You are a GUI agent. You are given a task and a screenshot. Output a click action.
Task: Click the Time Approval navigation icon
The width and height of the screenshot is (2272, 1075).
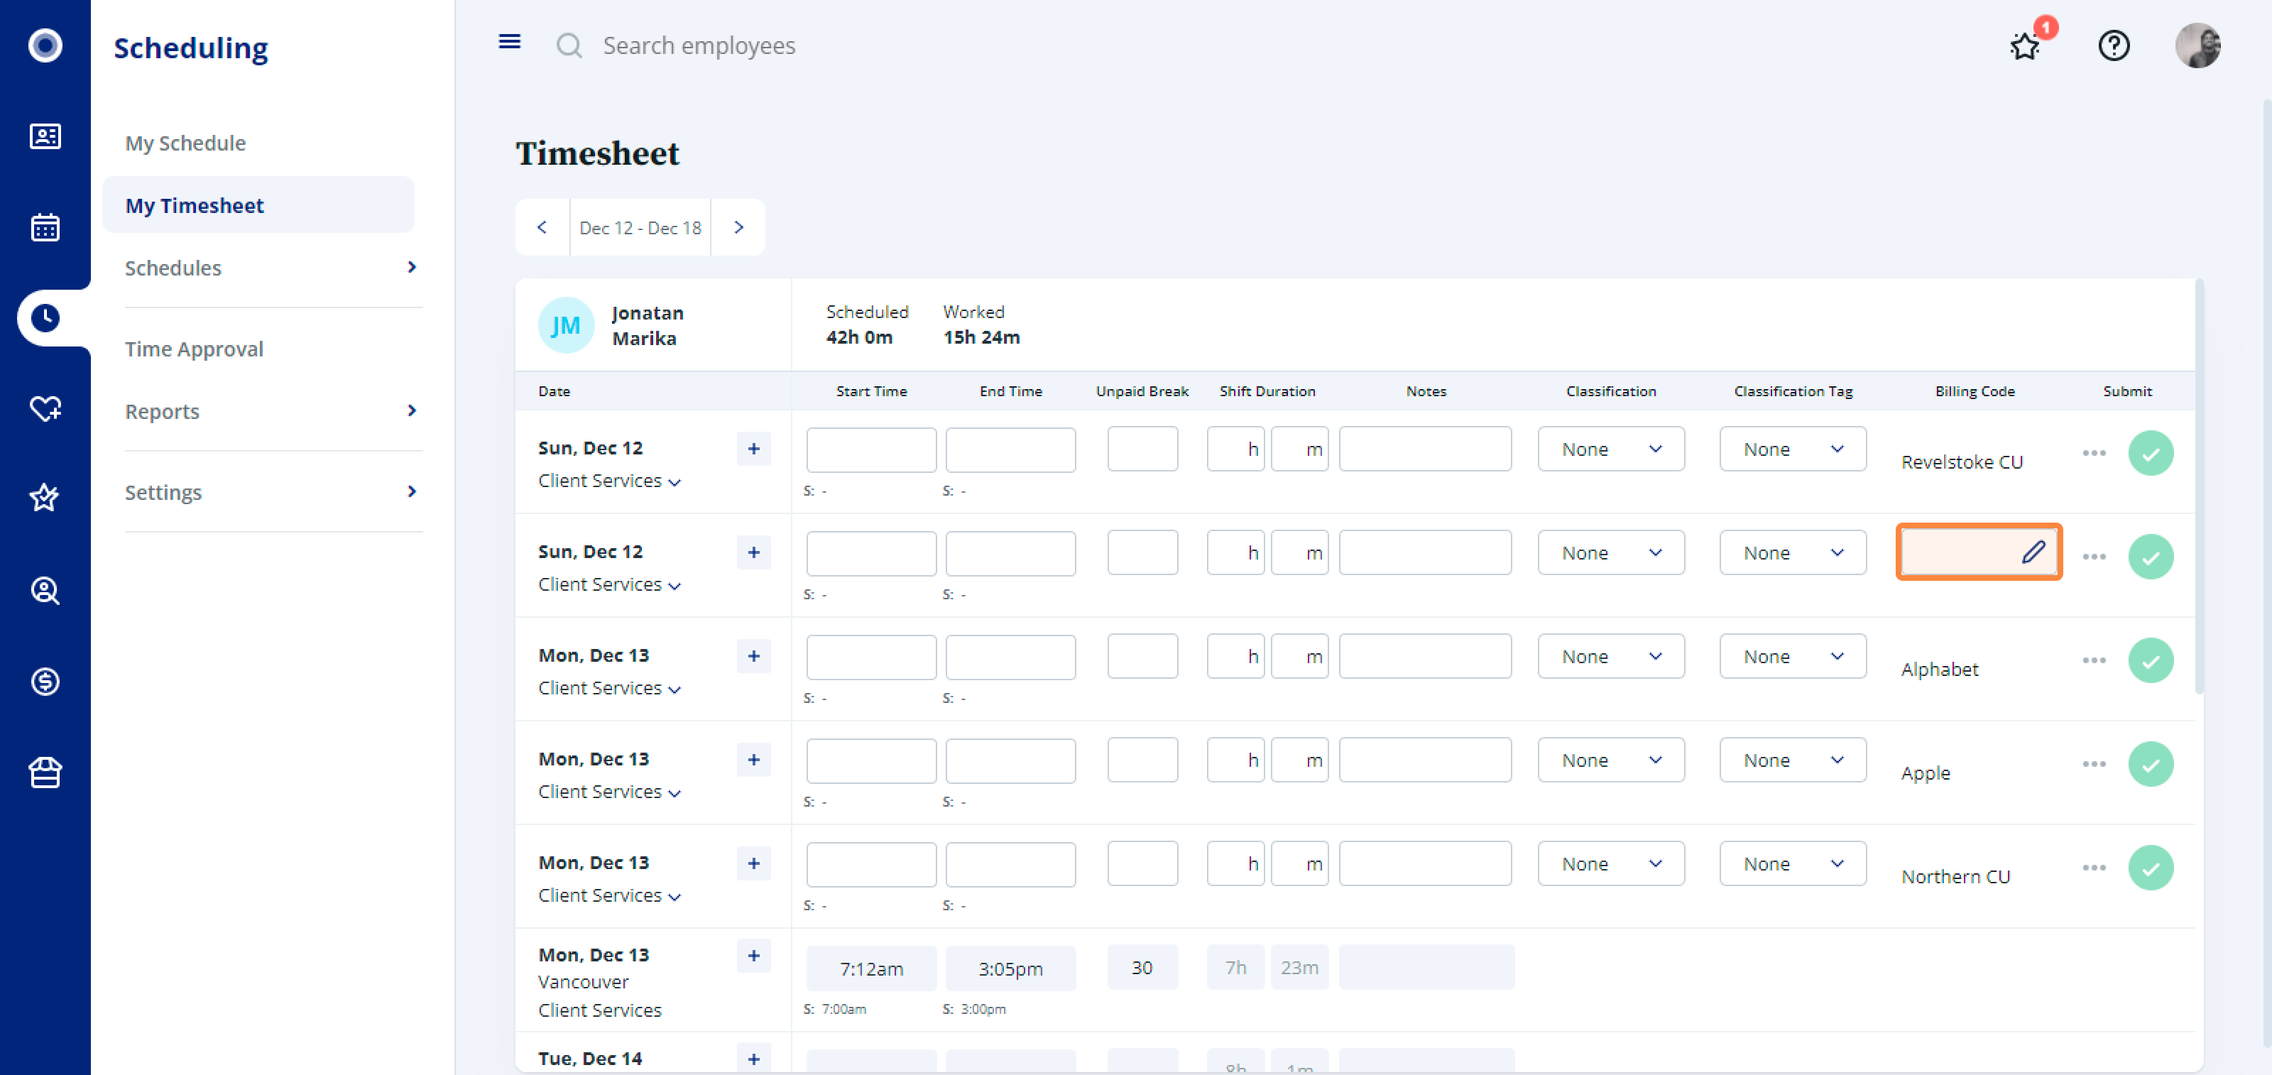(x=192, y=349)
